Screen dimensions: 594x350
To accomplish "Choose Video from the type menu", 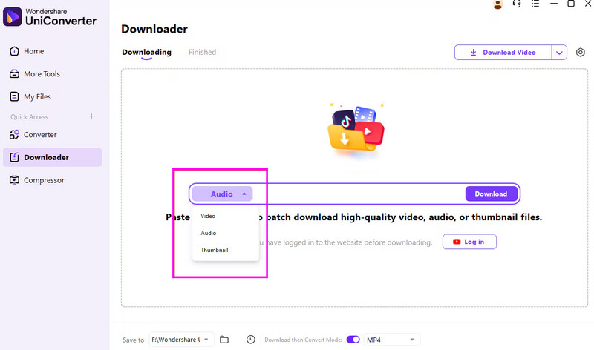I will [208, 216].
